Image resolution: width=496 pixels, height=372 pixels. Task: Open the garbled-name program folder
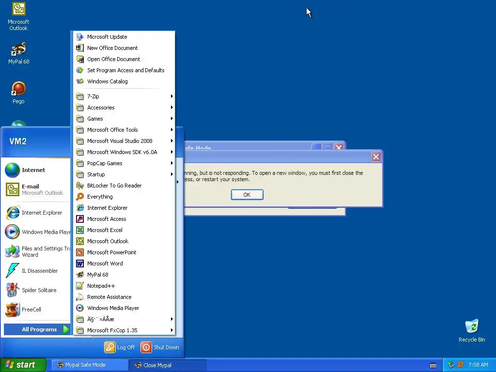coord(124,319)
